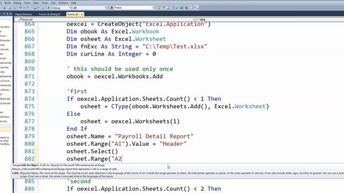Close the Form1.vb code tab
344x193 pixels.
(x=82, y=14)
